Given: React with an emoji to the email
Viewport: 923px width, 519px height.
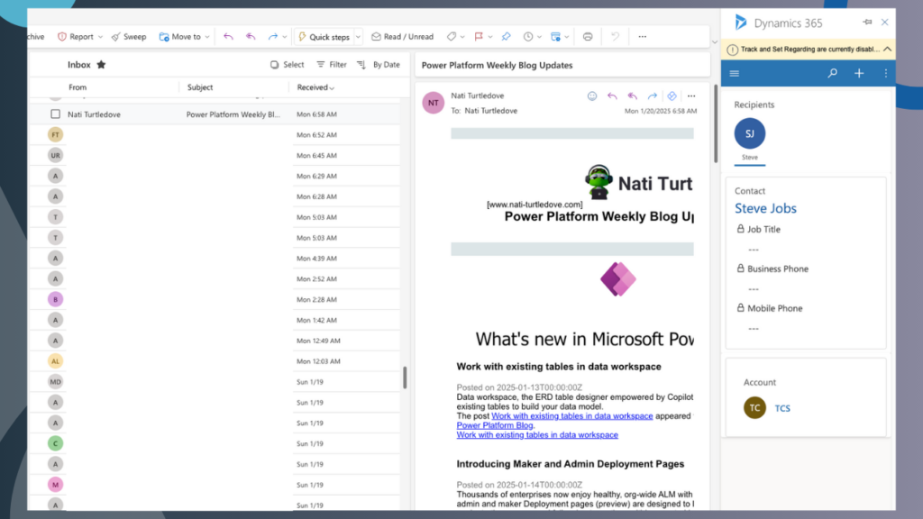Looking at the screenshot, I should (x=592, y=96).
